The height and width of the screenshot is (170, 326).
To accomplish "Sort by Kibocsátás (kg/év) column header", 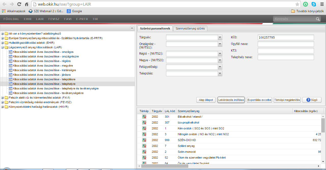I will pyautogui.click(x=308, y=111).
